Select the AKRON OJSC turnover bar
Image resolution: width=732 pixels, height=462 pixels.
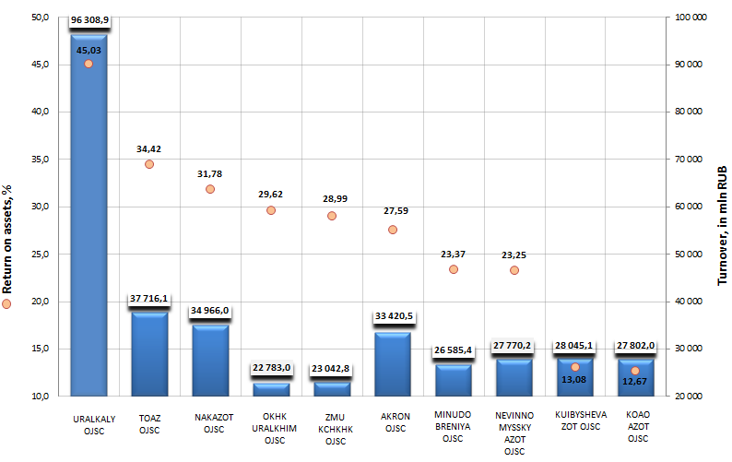(x=393, y=364)
